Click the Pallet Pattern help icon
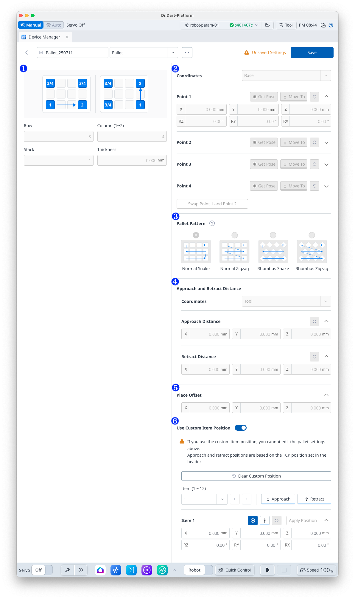This screenshot has width=355, height=599. tap(212, 224)
